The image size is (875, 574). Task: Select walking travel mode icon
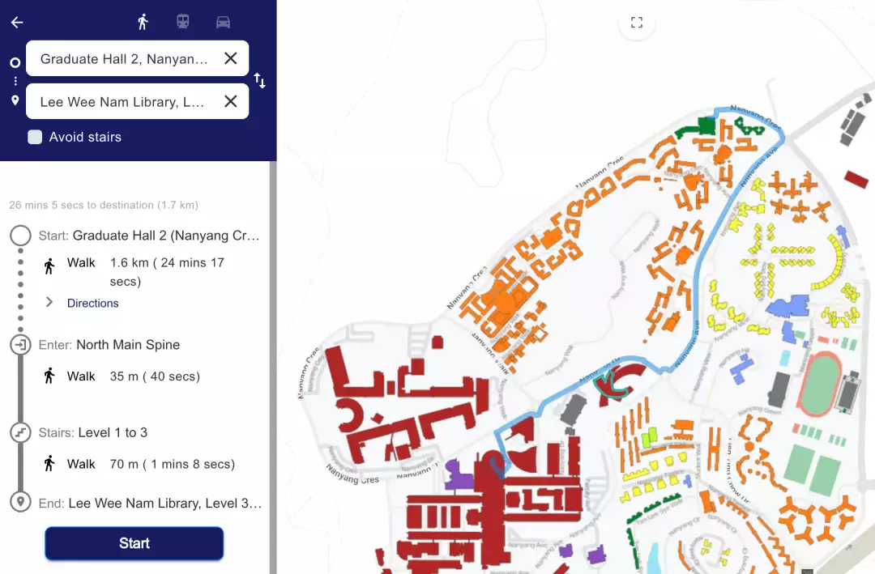(143, 22)
